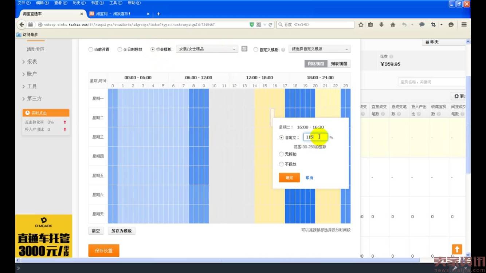
Task: Go to browser home page icon
Action: pyautogui.click(x=393, y=25)
